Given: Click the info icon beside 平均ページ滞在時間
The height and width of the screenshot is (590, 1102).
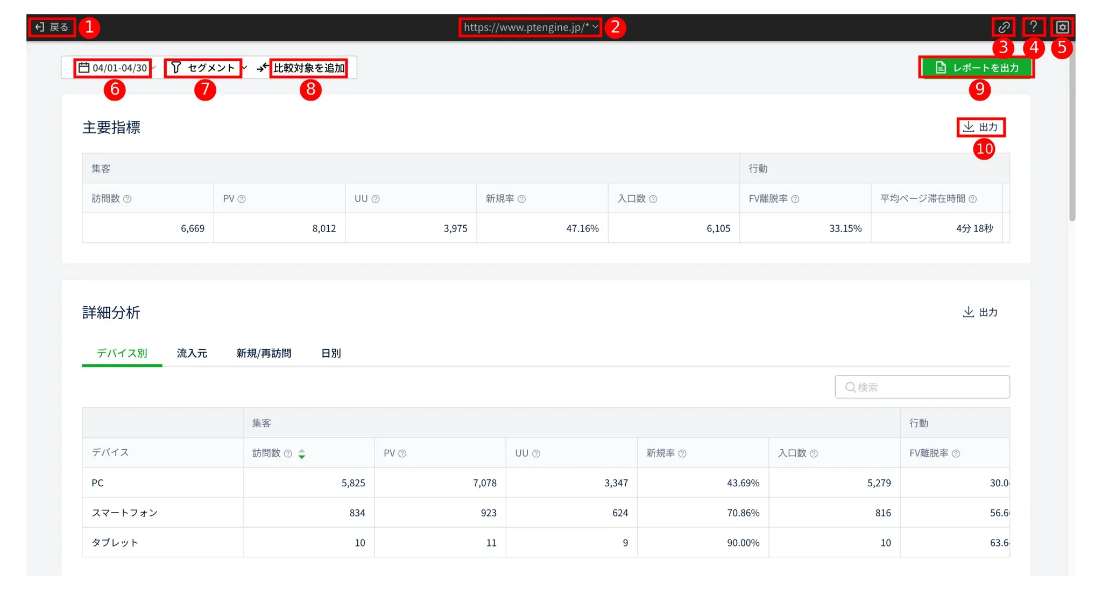Looking at the screenshot, I should 972,199.
